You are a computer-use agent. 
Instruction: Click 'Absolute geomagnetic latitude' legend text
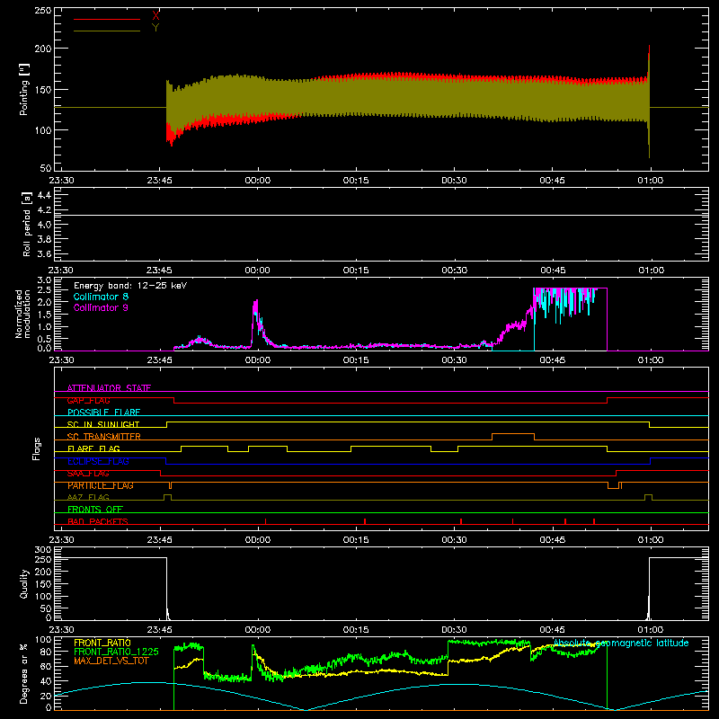point(621,643)
